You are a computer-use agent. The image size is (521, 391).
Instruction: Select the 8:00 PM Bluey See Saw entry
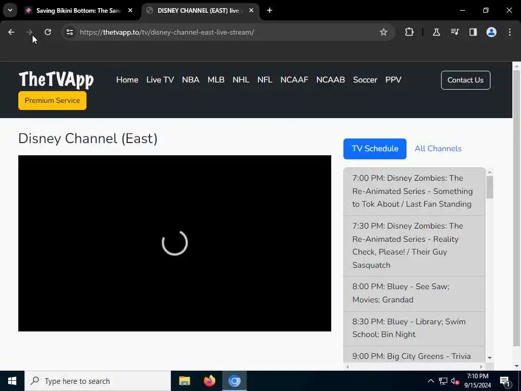(414, 293)
